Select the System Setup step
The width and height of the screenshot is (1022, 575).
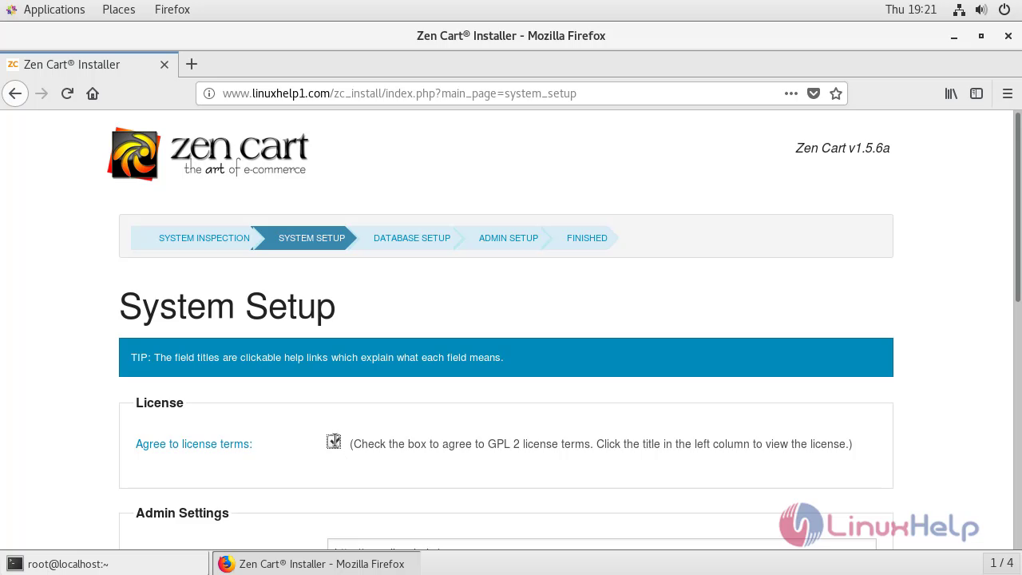tap(311, 238)
